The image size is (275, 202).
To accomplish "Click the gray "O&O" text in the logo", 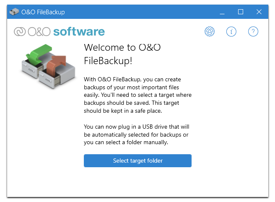I will pos(39,32).
